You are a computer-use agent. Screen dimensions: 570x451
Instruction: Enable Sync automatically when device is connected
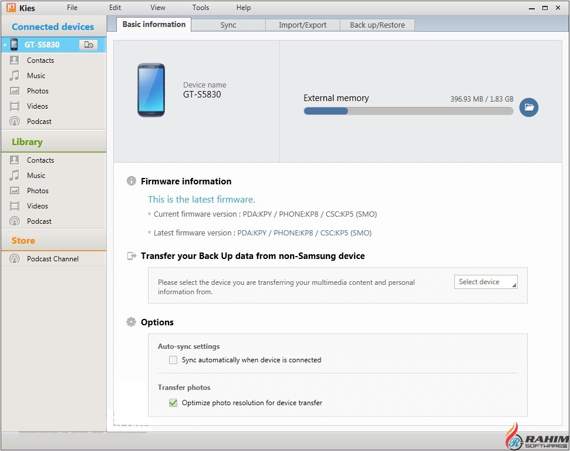(173, 360)
